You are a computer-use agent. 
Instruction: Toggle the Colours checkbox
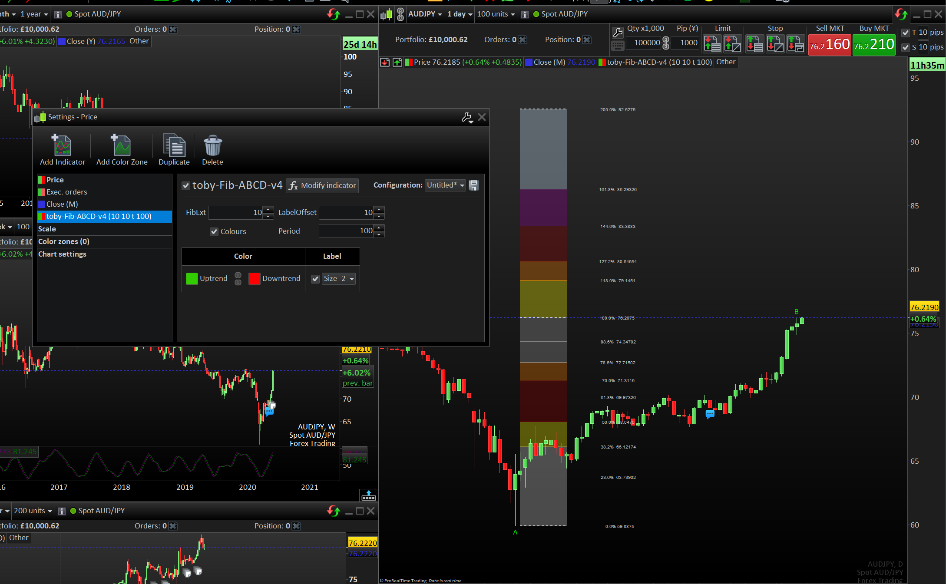click(214, 231)
